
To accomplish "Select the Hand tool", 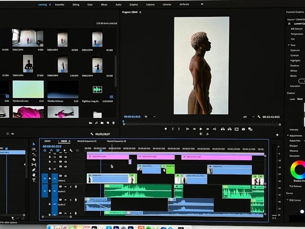I will pos(34,175).
